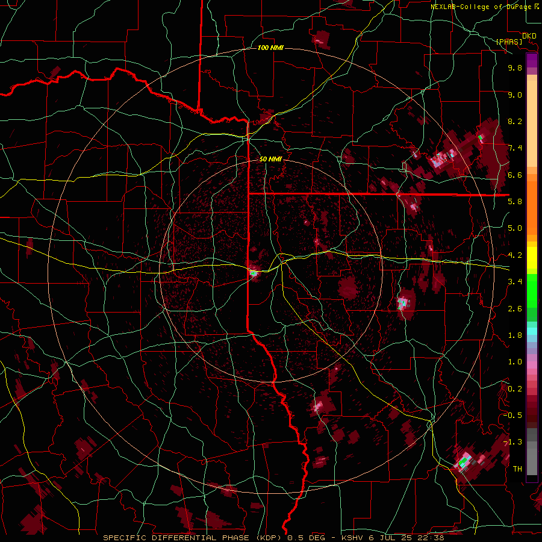Click the 3.4 scale value
The height and width of the screenshot is (542, 542).
pyautogui.click(x=515, y=282)
